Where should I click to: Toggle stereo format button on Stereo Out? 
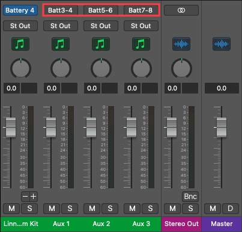click(181, 10)
